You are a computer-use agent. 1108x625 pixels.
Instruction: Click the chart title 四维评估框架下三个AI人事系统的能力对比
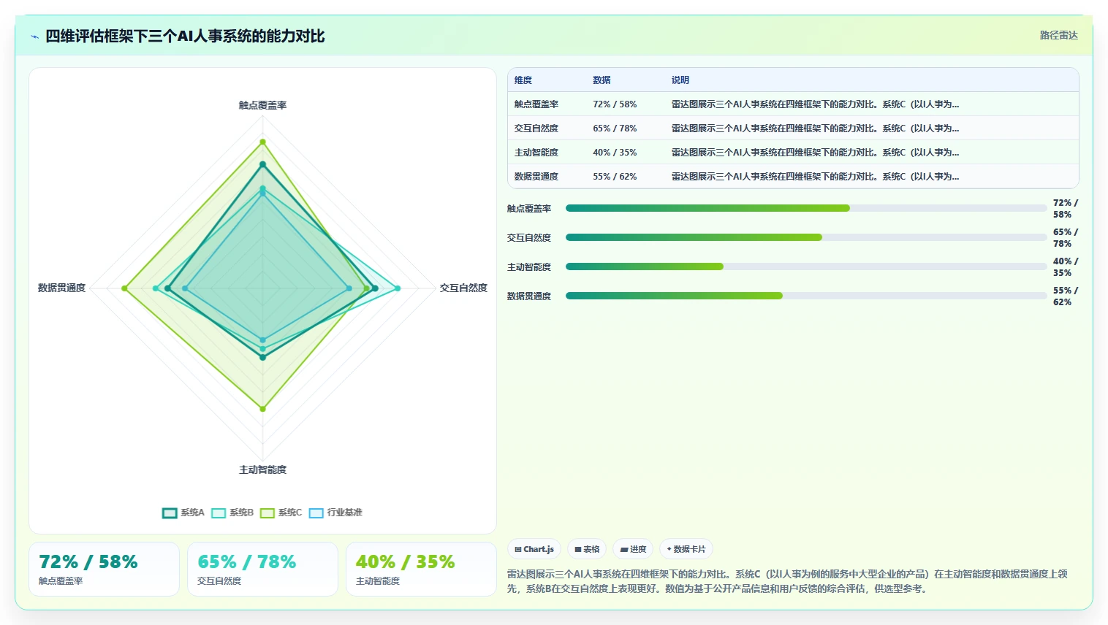(185, 36)
